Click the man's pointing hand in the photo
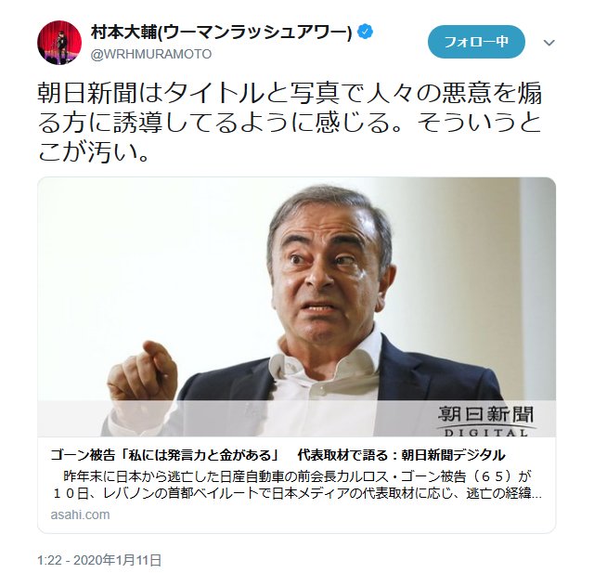594x573 pixels. [142, 373]
